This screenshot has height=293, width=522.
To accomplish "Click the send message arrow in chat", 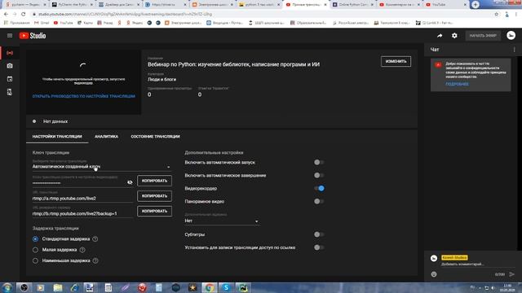I will click(x=511, y=274).
